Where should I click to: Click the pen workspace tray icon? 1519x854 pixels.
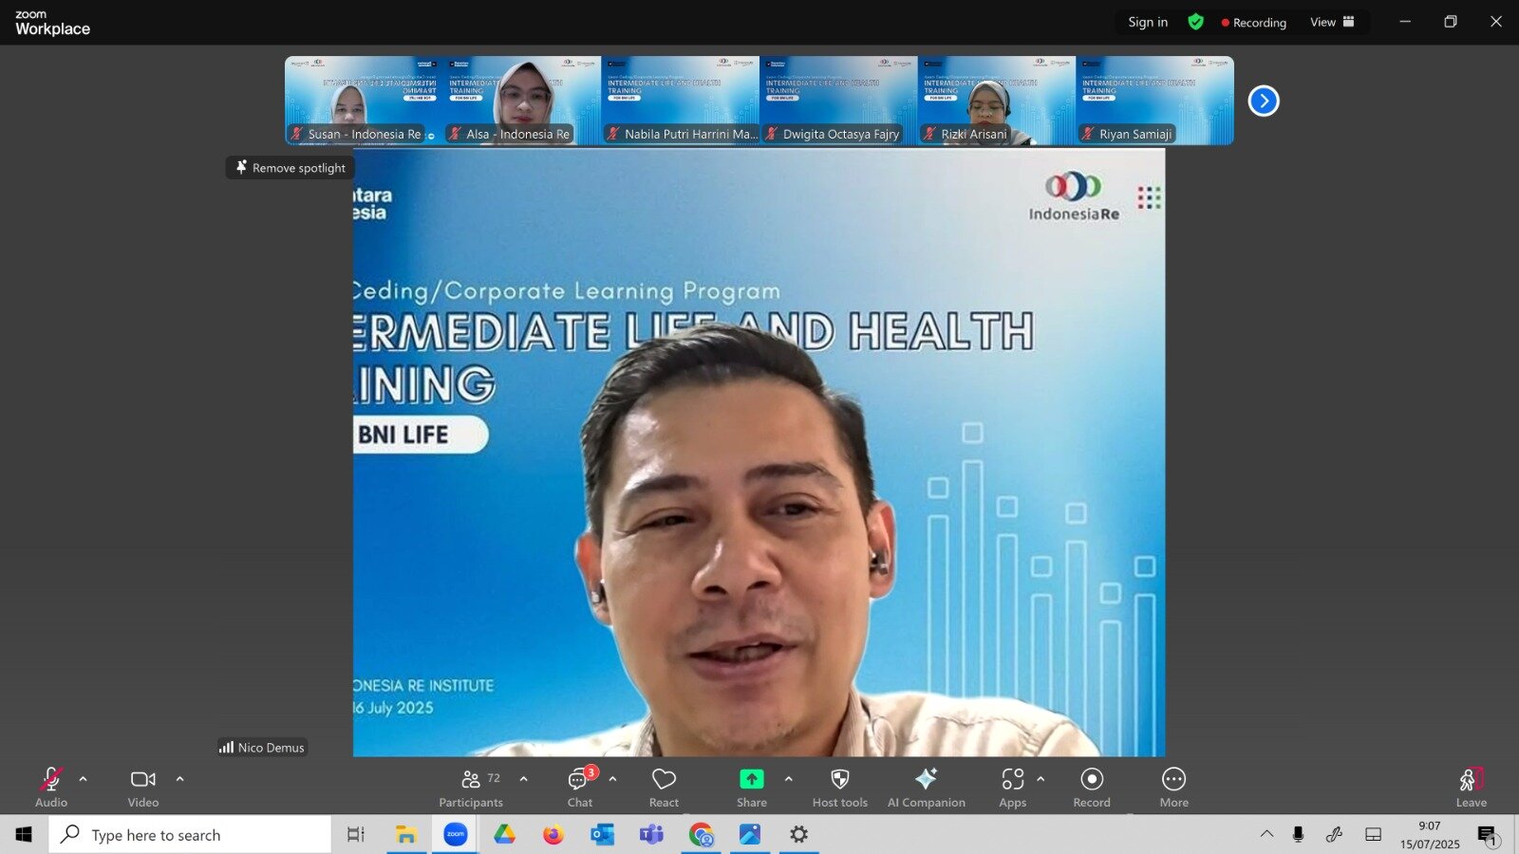pos(1335,834)
